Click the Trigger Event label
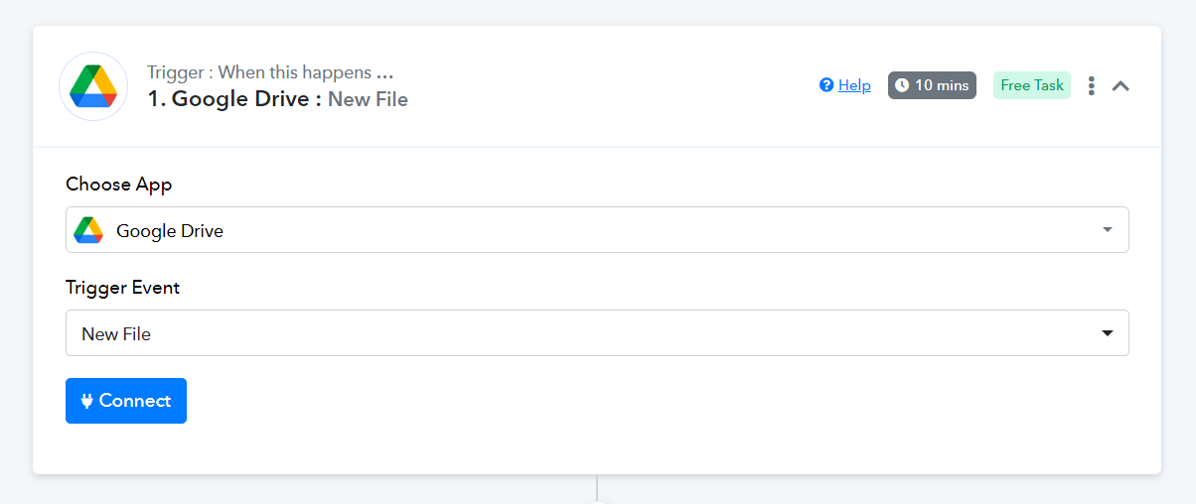The width and height of the screenshot is (1196, 504). click(x=123, y=288)
